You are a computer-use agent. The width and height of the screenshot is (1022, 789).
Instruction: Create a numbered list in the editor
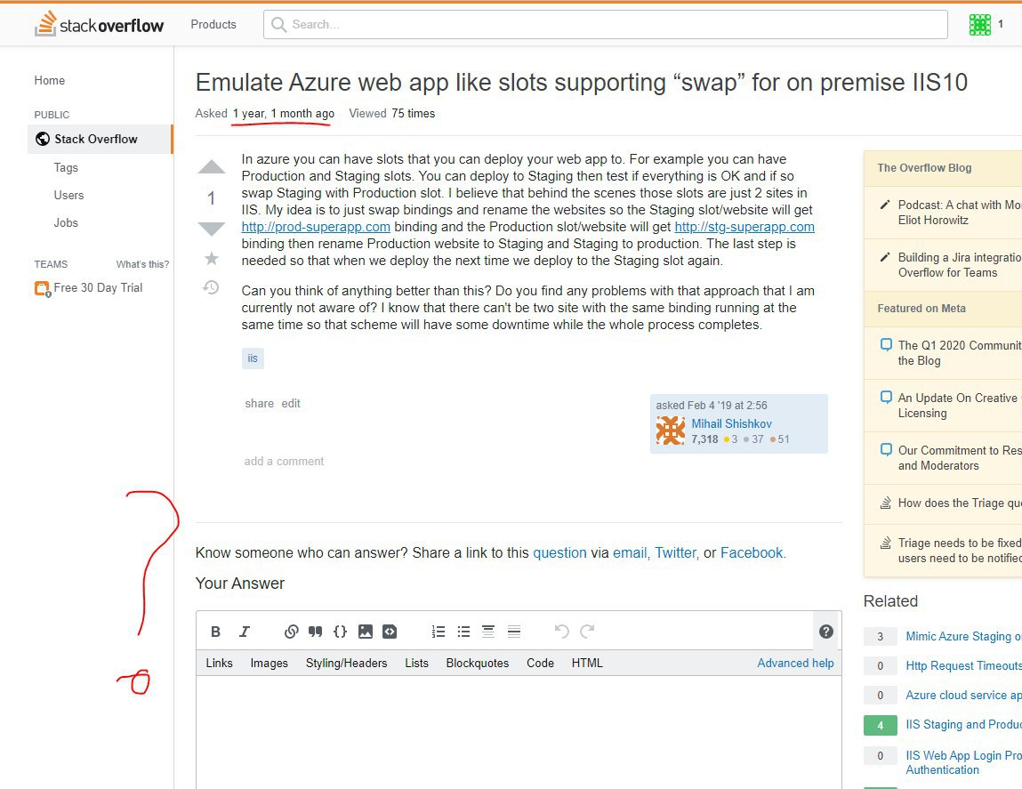[x=439, y=632]
